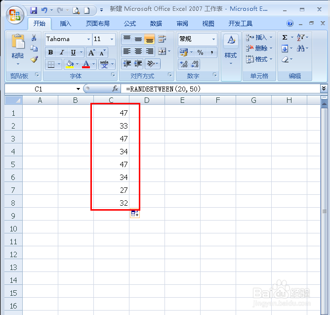Open the Merge and Center dropdown
This screenshot has height=315, width=330.
169,51
